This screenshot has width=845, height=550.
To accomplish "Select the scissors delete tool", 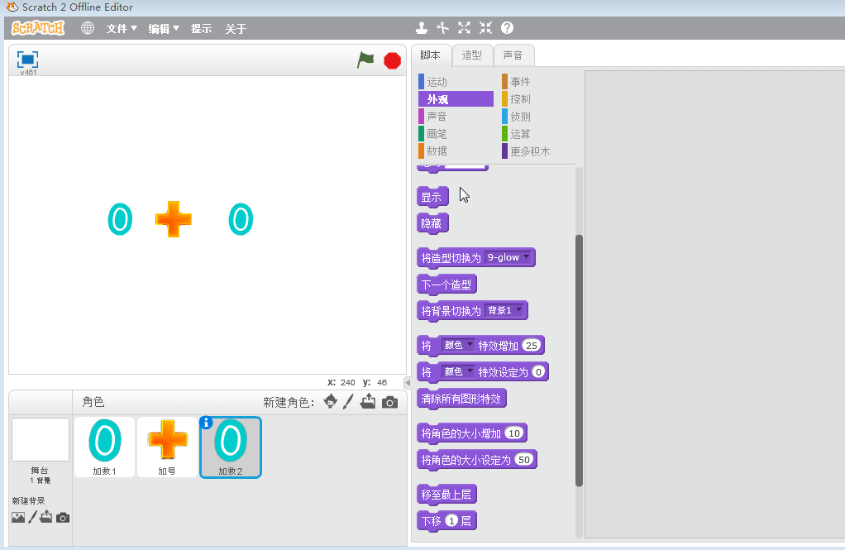I will click(x=442, y=28).
